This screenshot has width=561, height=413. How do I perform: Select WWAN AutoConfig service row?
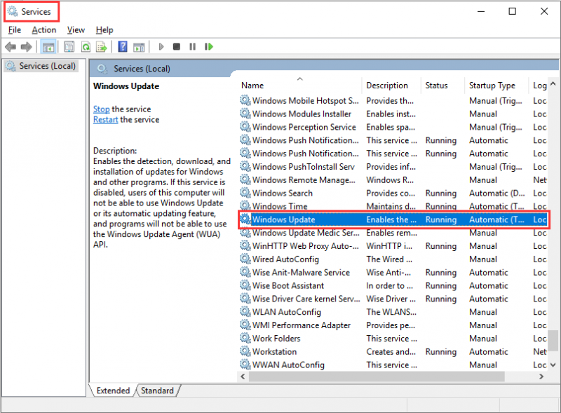pos(393,365)
